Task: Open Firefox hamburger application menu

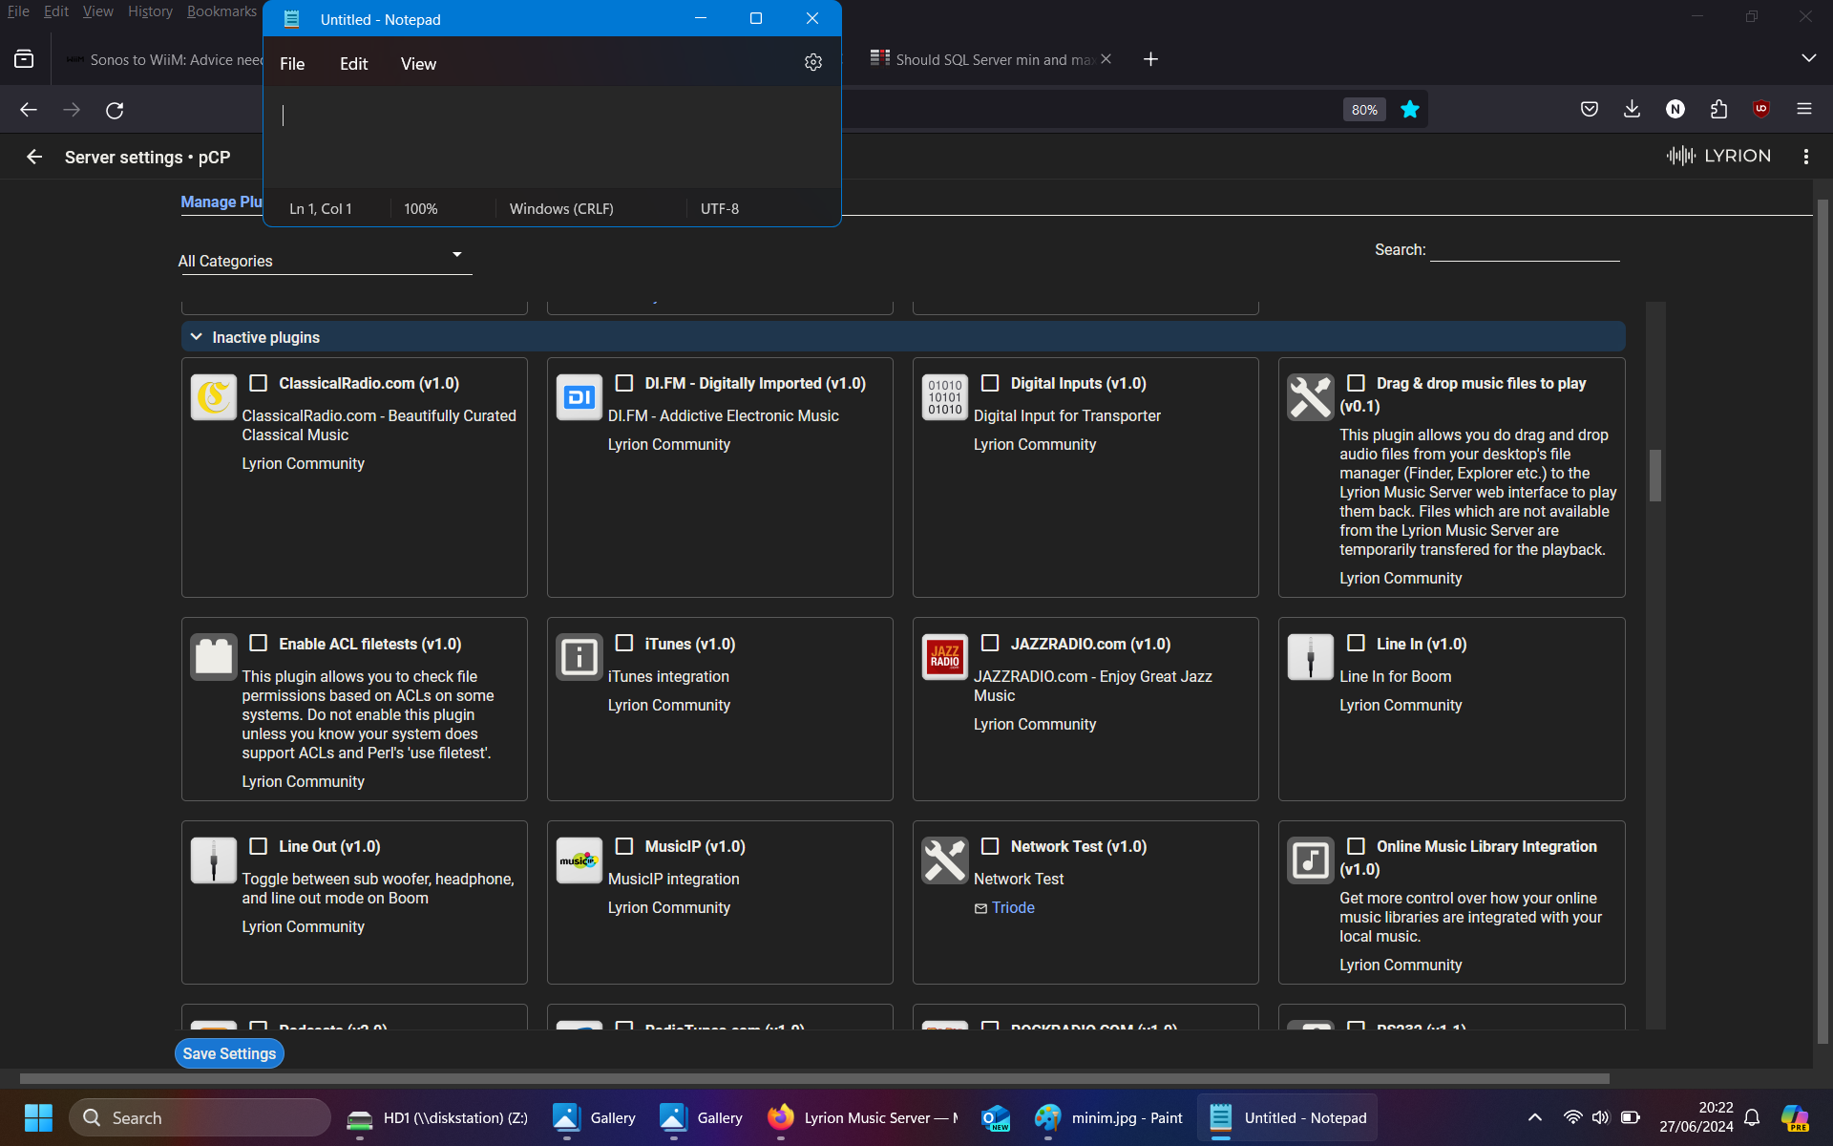Action: coord(1803,109)
